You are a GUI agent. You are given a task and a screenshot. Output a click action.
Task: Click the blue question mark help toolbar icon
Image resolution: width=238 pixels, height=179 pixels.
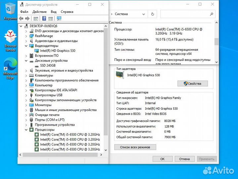pyautogui.click(x=44, y=18)
